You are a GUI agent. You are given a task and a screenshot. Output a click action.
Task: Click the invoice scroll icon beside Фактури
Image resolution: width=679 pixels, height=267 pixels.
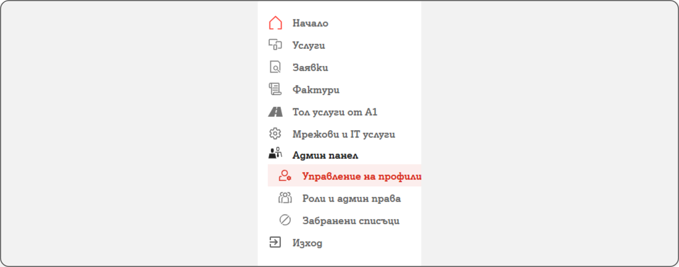pos(275,89)
